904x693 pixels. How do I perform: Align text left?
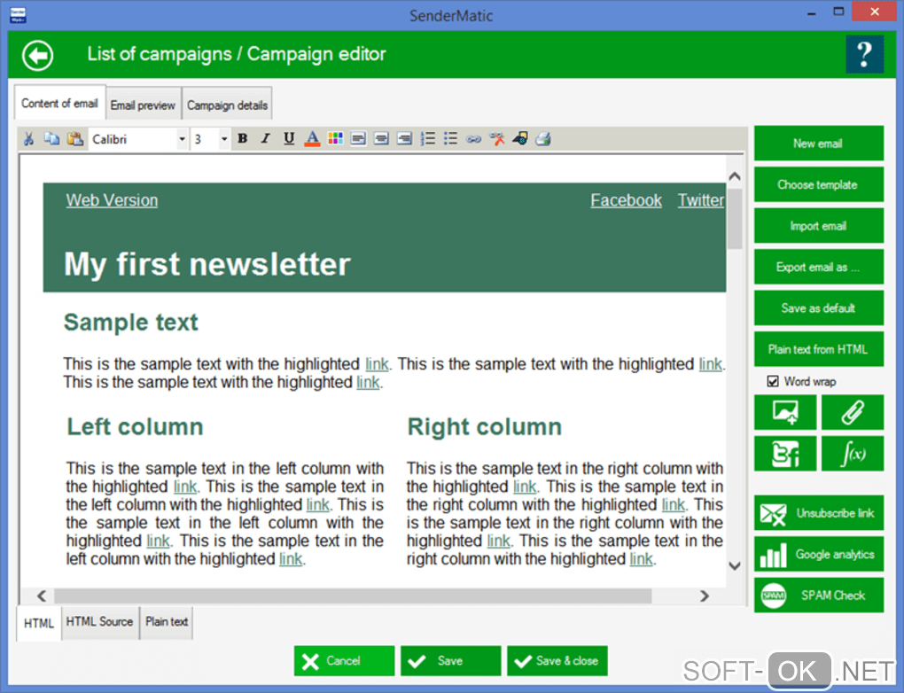[358, 138]
